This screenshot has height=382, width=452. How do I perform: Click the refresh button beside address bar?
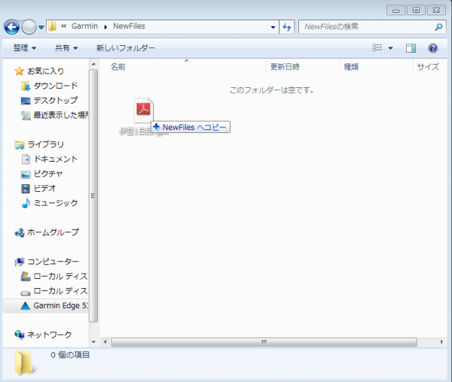click(286, 27)
